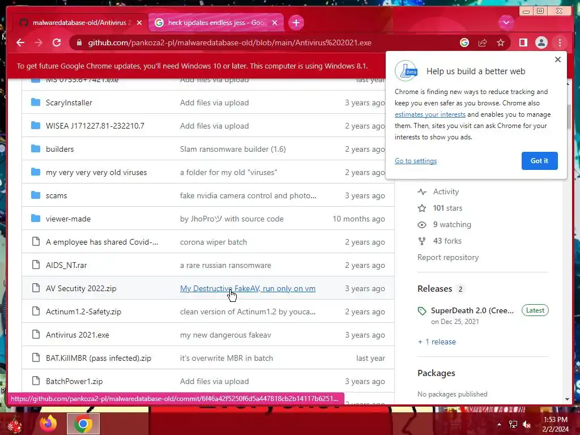Open the scams folder
580x435 pixels.
56,195
